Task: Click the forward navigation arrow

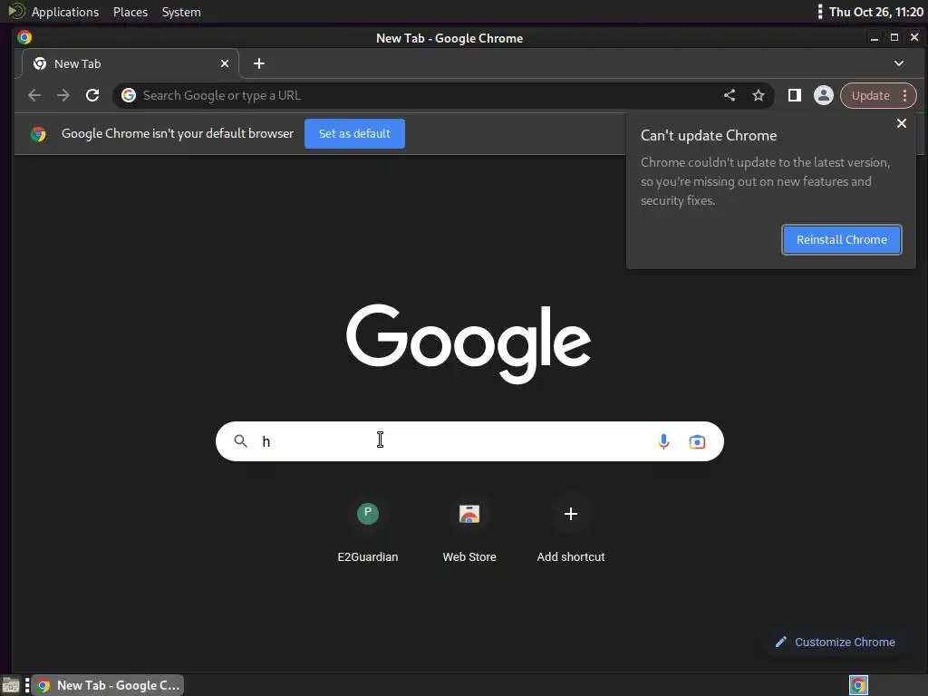Action: 63,95
